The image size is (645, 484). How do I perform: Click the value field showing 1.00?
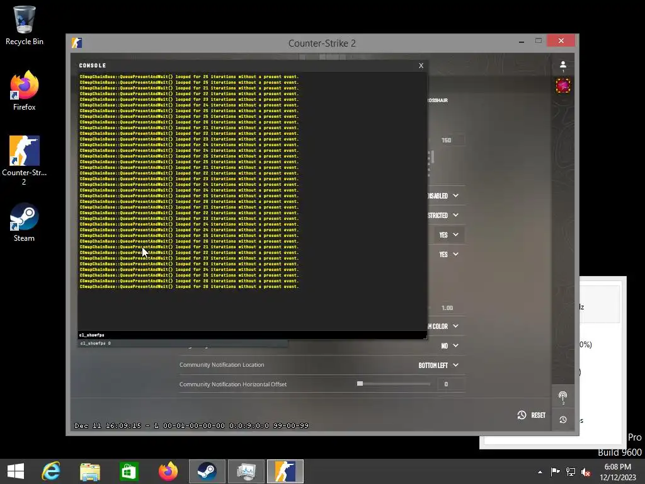448,308
